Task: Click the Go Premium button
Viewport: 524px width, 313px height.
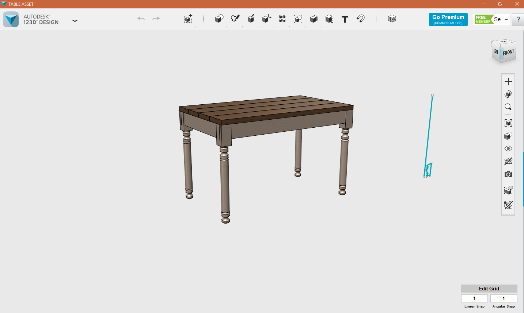Action: click(448, 19)
